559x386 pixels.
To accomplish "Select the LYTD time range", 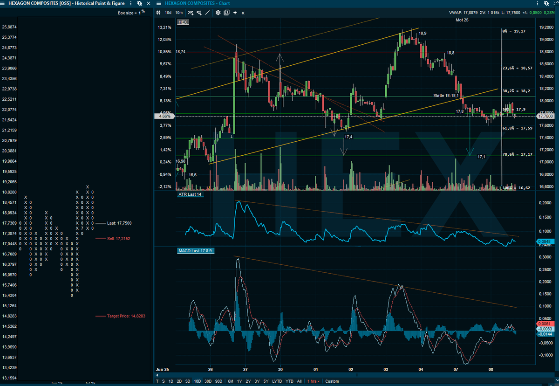I will tap(277, 381).
